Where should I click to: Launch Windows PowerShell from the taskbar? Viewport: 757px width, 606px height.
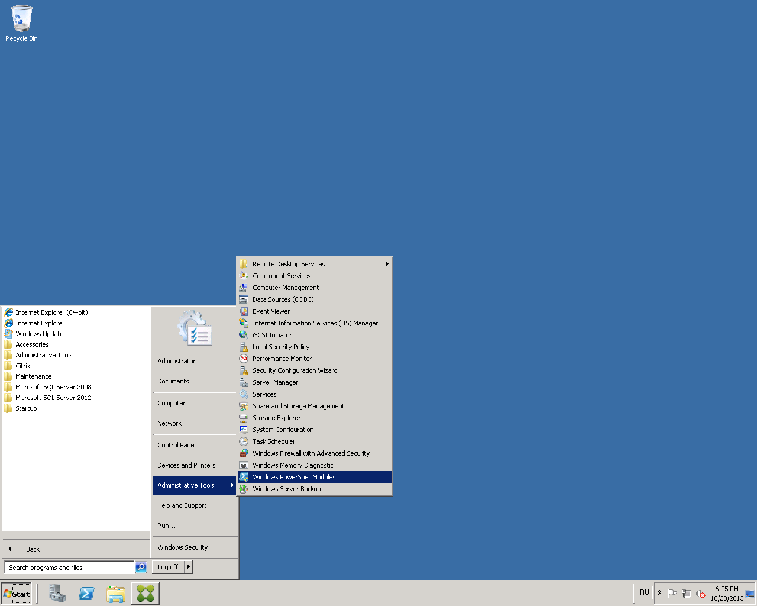tap(86, 594)
